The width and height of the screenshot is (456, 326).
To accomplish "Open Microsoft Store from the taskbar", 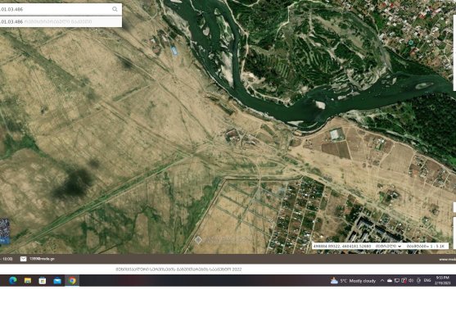I will (x=43, y=281).
